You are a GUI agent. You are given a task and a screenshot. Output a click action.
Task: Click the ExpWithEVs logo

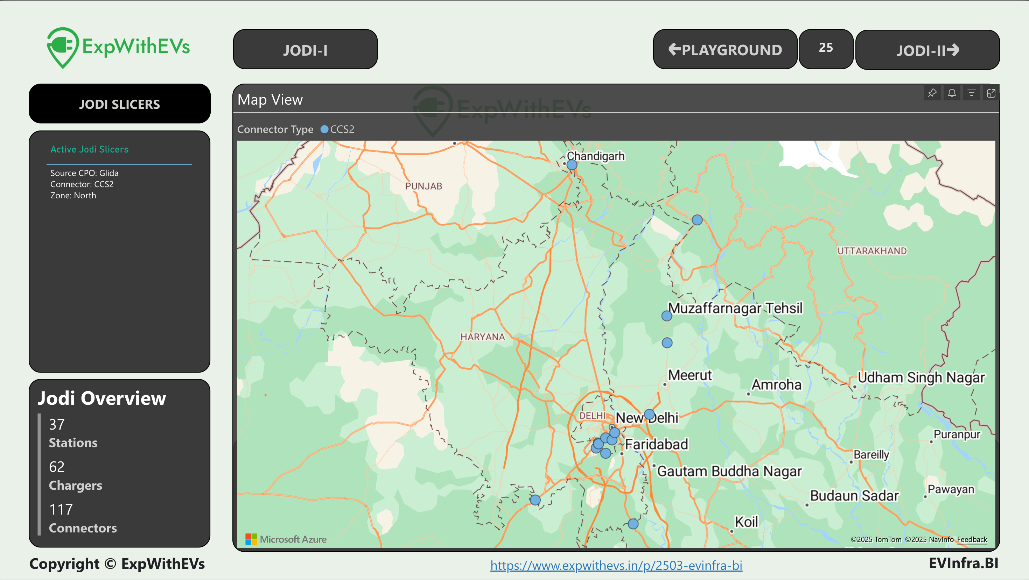tap(118, 47)
